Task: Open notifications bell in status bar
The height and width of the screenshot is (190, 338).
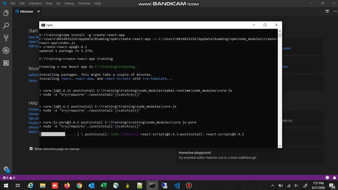Action: 334,178
